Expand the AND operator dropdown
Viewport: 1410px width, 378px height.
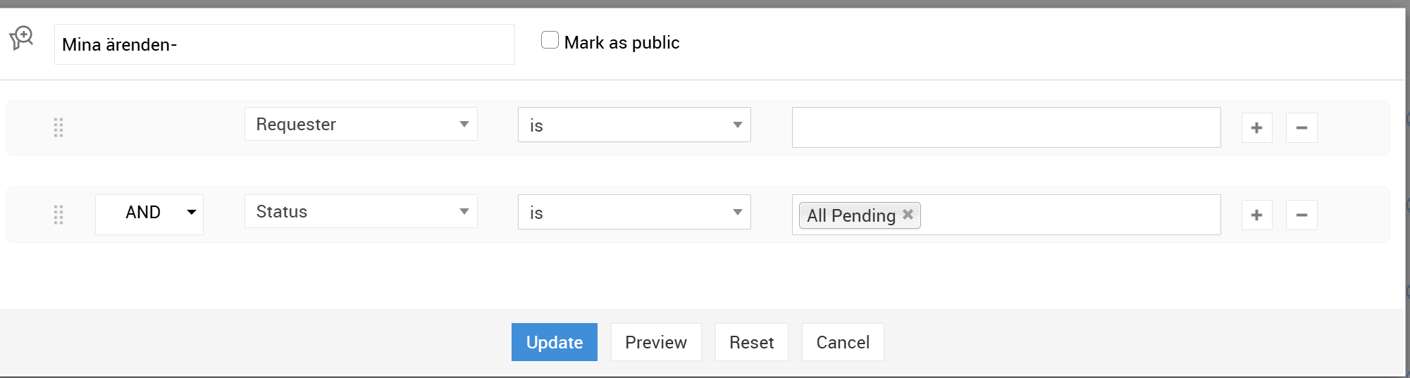[x=149, y=213]
